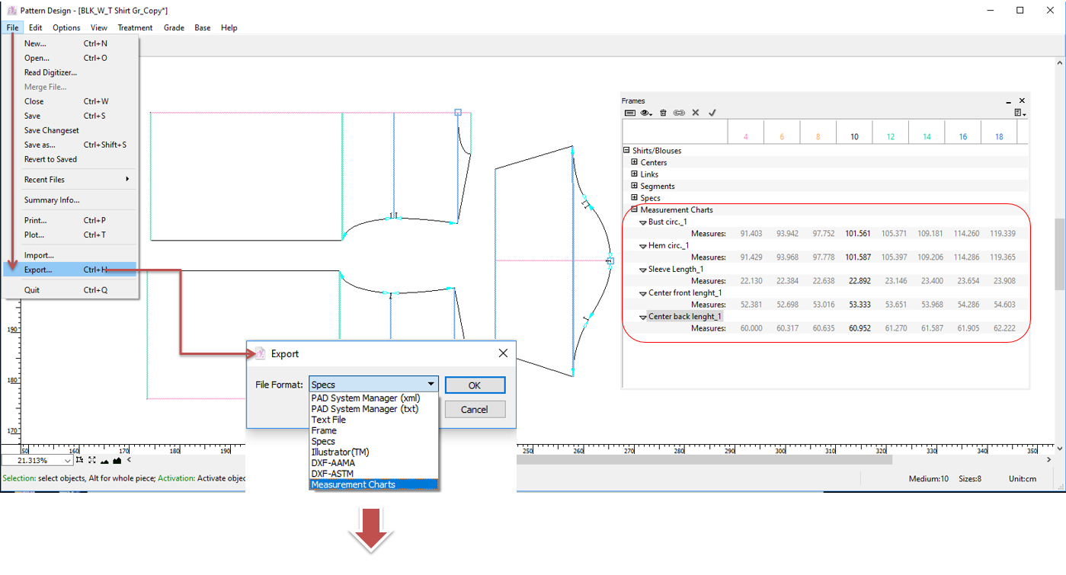Viewport: 1066px width, 575px height.
Task: Collapse the Bust circ._1 measurement row
Action: [643, 222]
